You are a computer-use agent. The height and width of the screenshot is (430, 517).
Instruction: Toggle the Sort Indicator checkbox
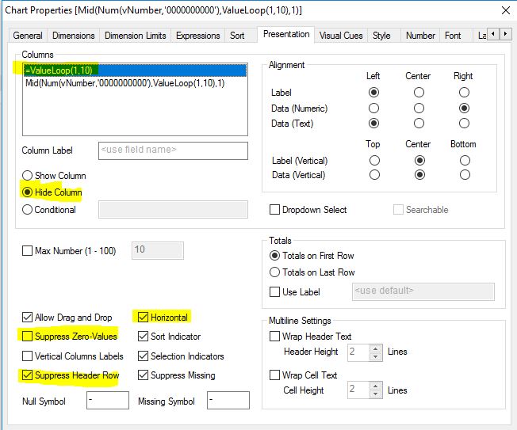(143, 337)
